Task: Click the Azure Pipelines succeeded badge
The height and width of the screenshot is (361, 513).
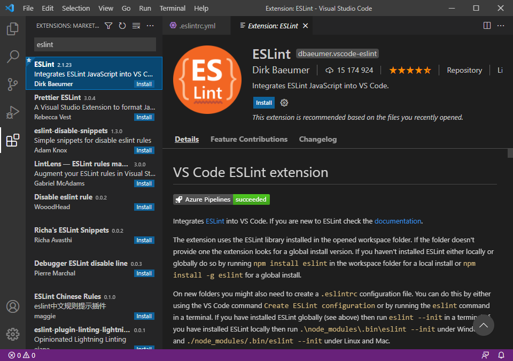Action: click(x=221, y=199)
